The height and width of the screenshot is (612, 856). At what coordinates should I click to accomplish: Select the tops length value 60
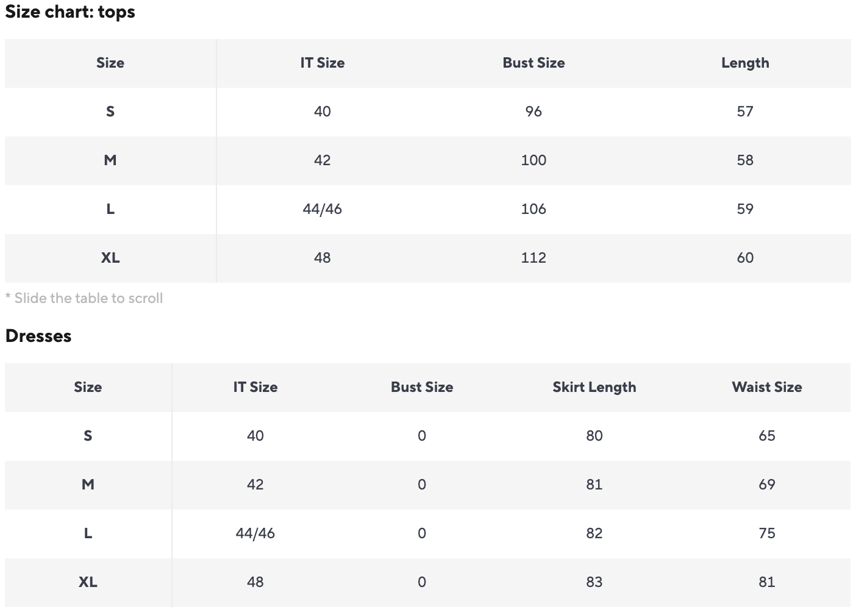click(745, 258)
